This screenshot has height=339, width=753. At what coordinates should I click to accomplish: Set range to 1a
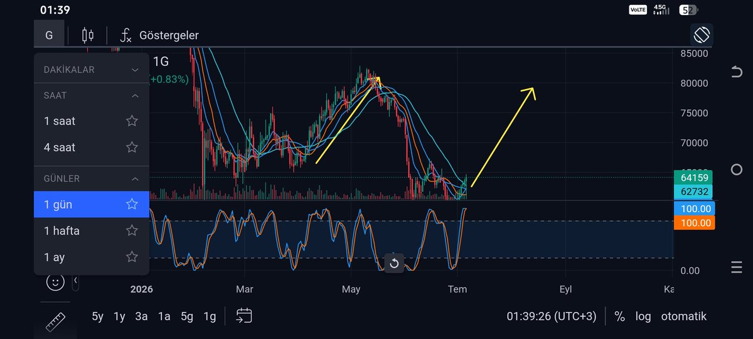(164, 316)
